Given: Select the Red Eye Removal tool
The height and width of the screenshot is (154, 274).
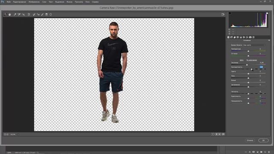Looking at the screenshot, I should (38, 15).
